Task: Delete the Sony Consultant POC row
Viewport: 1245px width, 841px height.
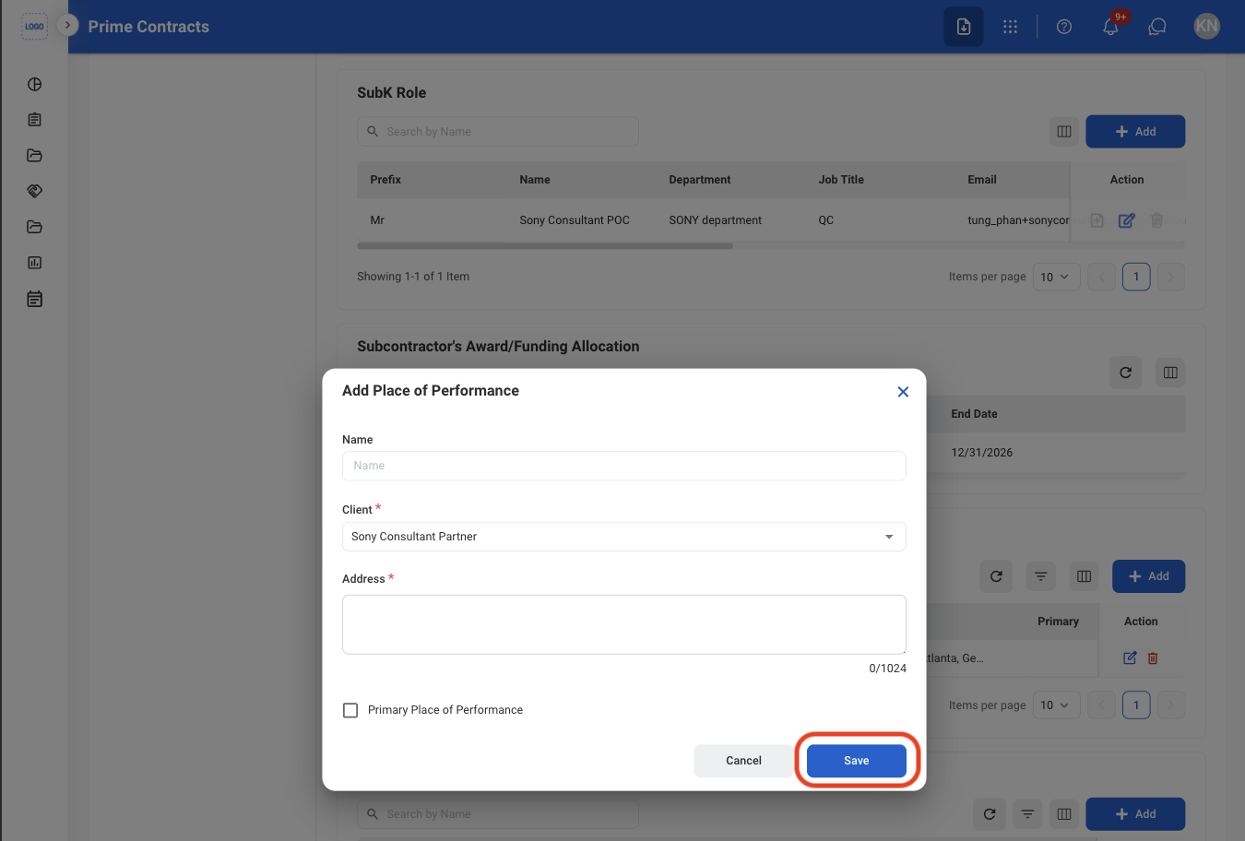Action: (x=1156, y=220)
